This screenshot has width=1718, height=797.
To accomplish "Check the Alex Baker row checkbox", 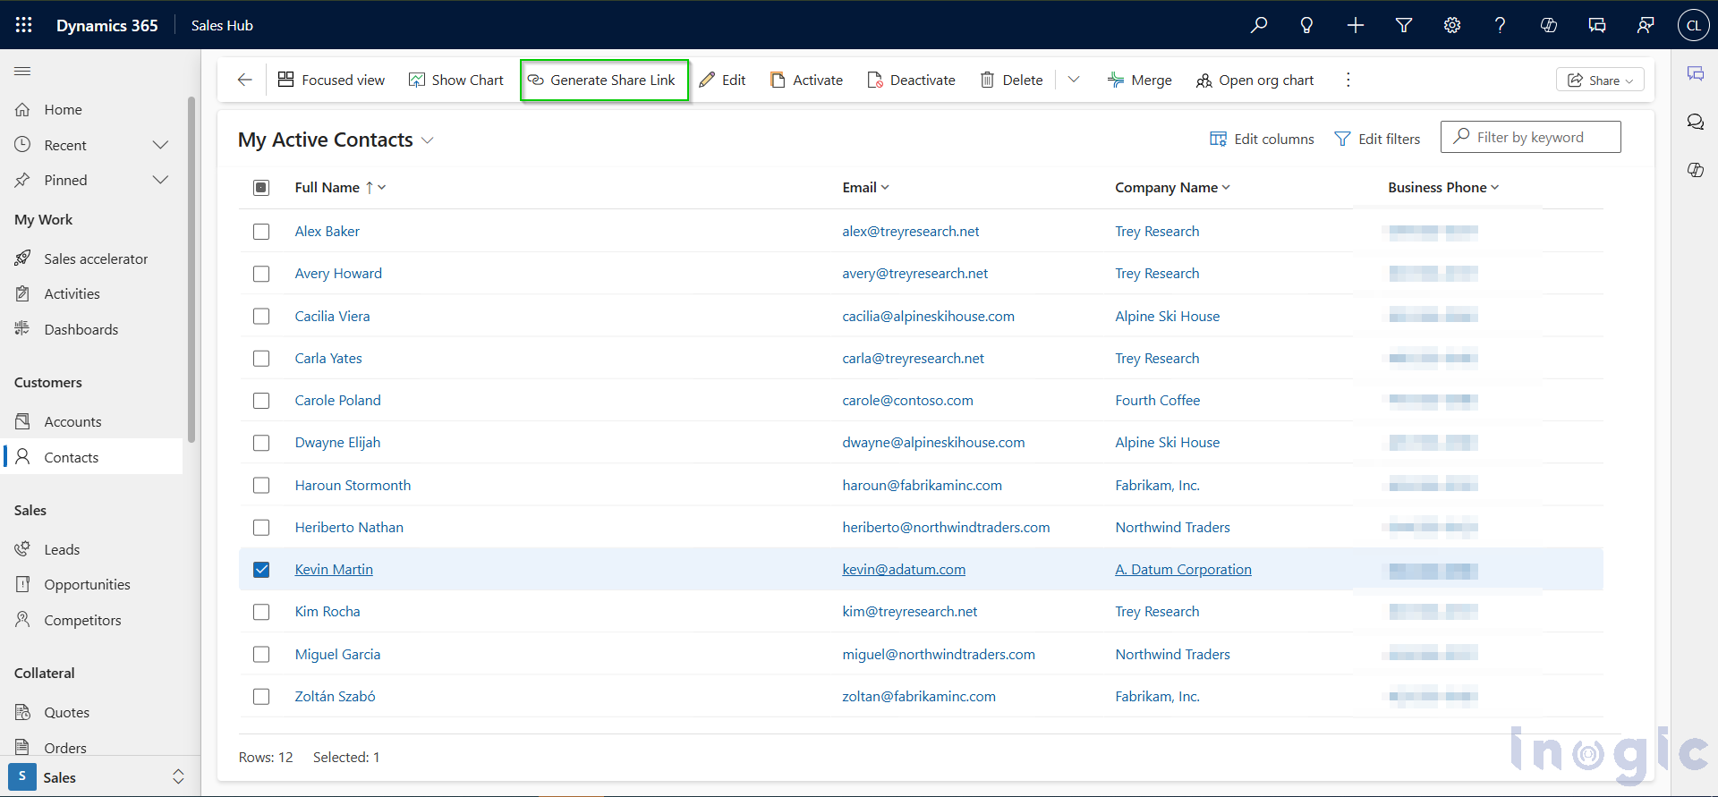I will (261, 232).
